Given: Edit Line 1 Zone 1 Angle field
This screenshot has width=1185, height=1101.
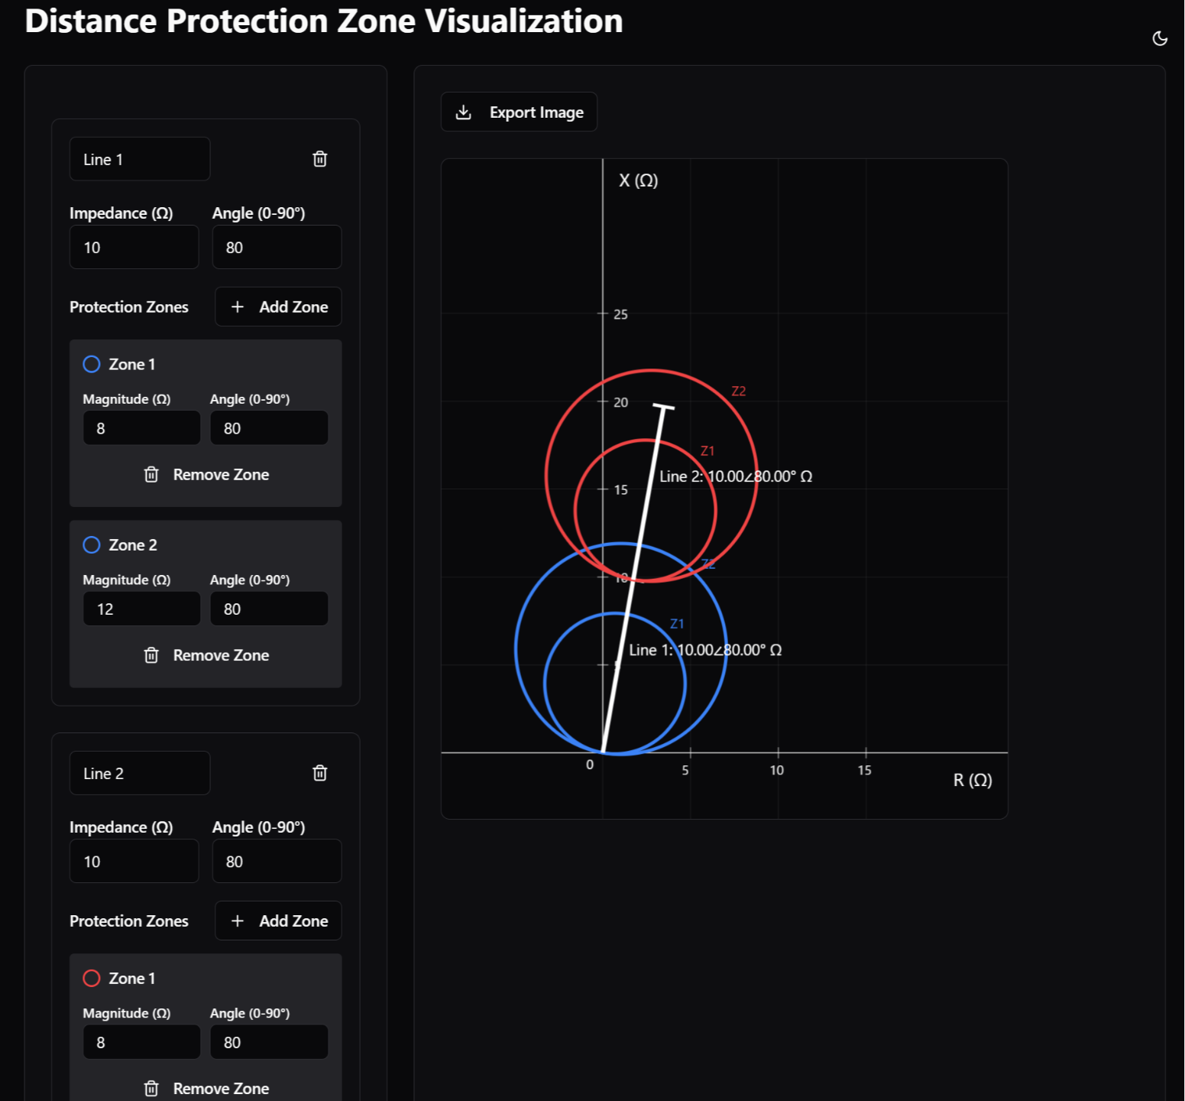Looking at the screenshot, I should 269,428.
